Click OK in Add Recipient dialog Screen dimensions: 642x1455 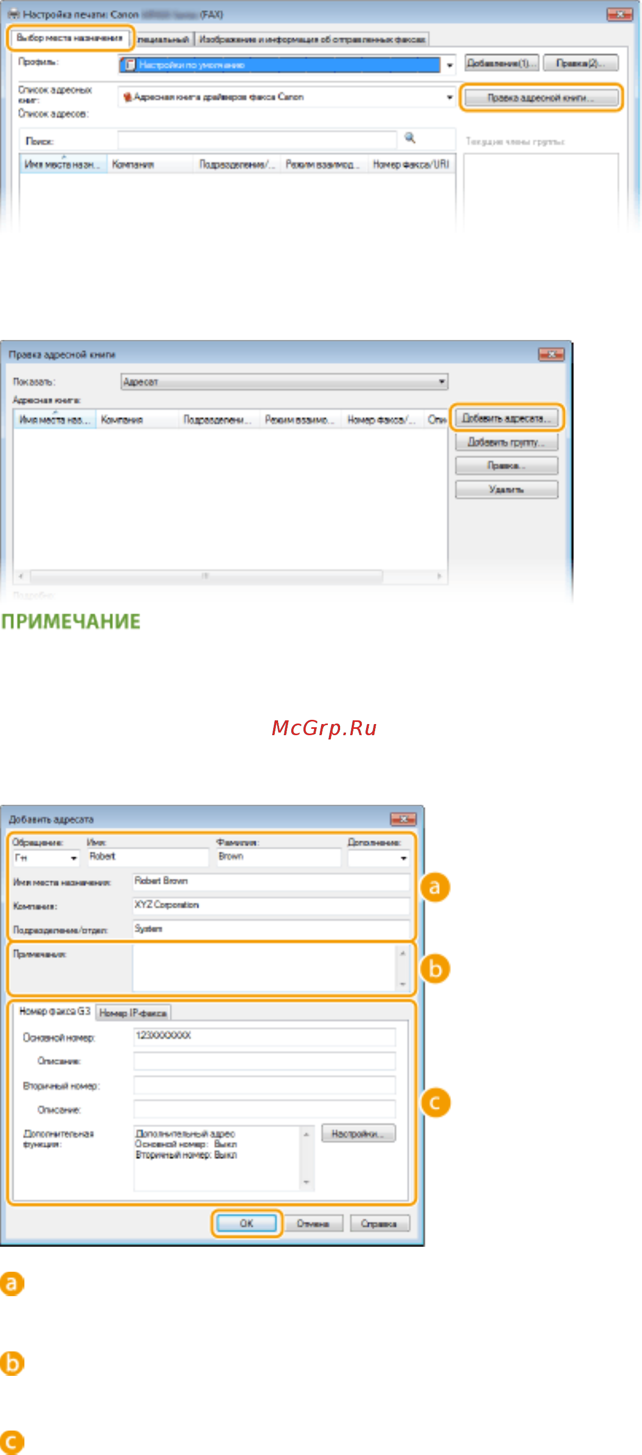pyautogui.click(x=247, y=1223)
